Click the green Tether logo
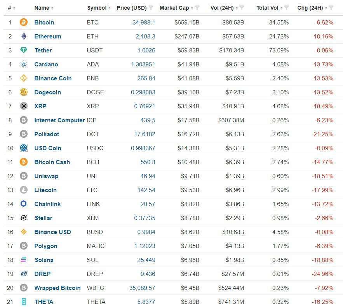This screenshot has height=307, width=343. tap(24, 50)
